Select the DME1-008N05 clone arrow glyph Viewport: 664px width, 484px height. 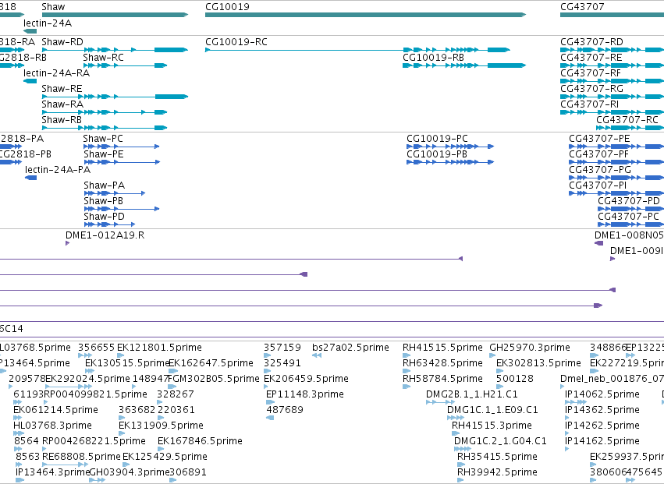[x=598, y=243]
